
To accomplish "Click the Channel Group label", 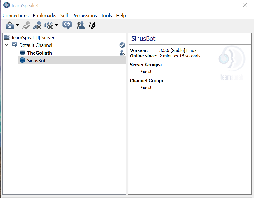I will click(x=147, y=81).
